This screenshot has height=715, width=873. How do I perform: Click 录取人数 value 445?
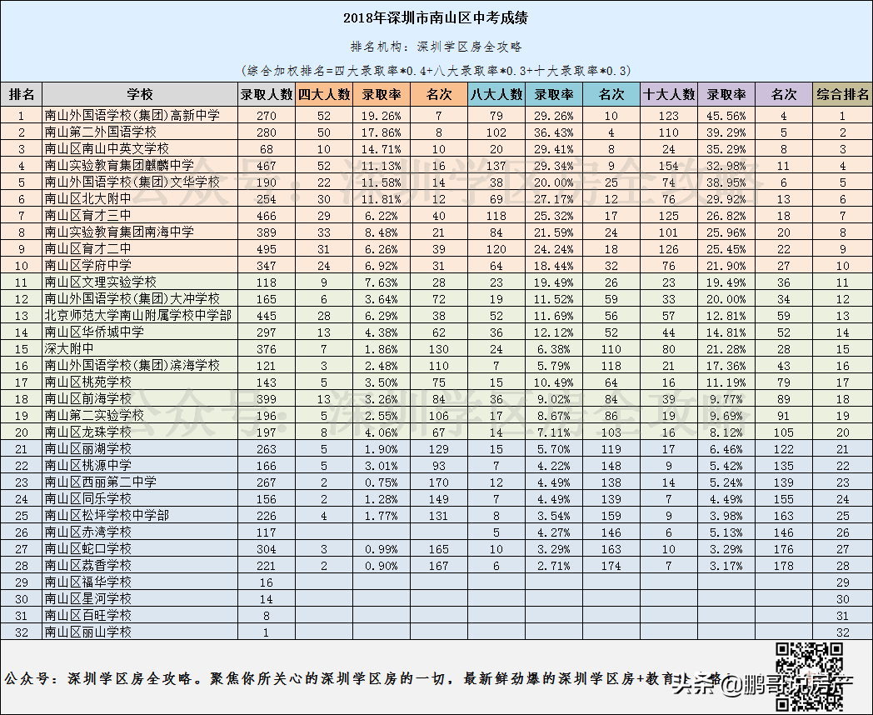click(266, 317)
